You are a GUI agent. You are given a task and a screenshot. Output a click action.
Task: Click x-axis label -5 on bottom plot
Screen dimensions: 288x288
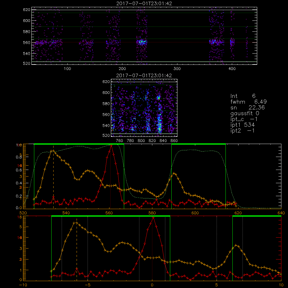pos(88,285)
